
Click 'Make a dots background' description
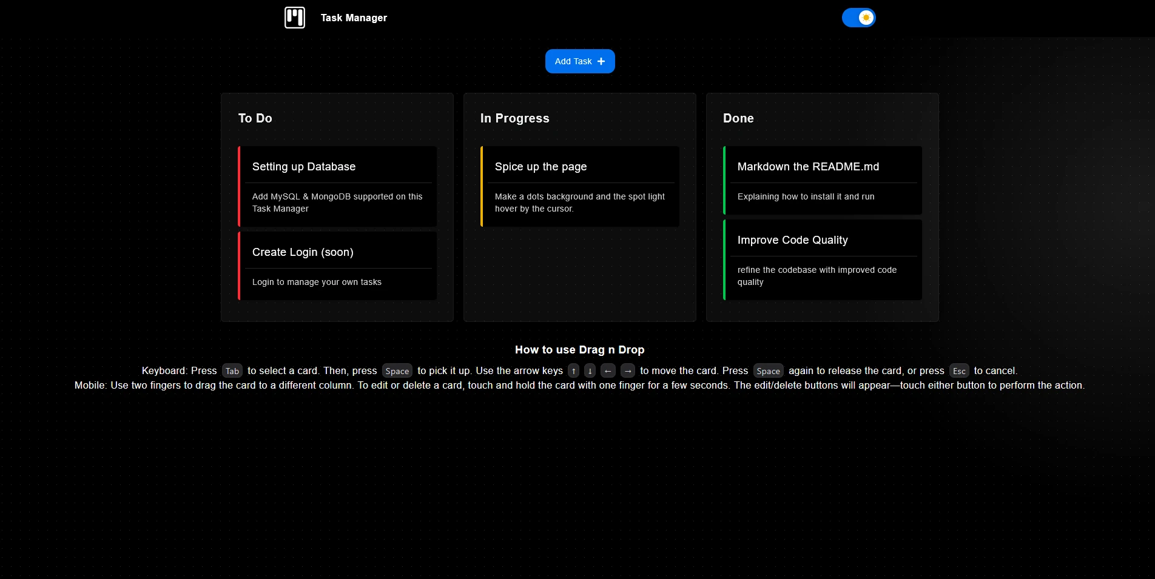pos(580,202)
